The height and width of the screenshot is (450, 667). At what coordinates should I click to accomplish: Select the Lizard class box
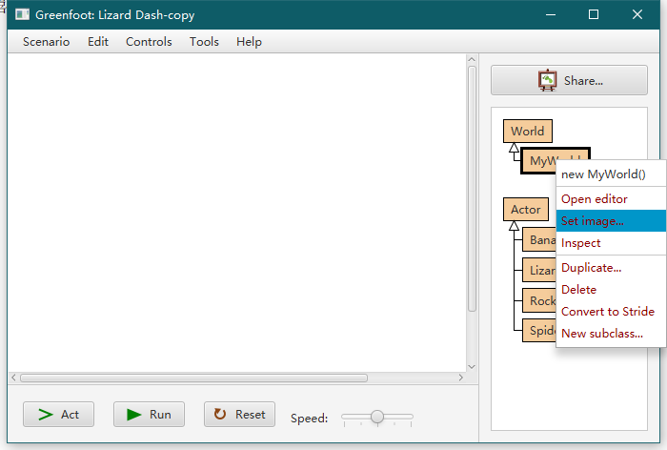pyautogui.click(x=539, y=270)
